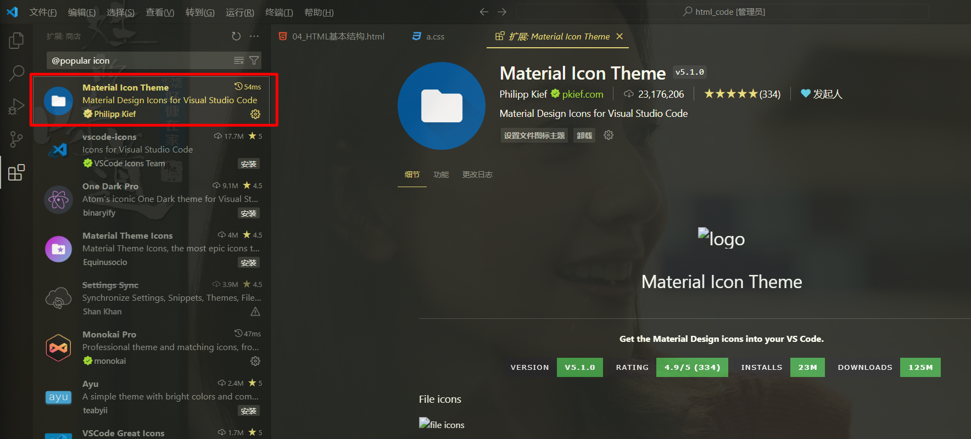Click publisher name Philipp Kief
Image resolution: width=971 pixels, height=439 pixels.
tap(523, 94)
